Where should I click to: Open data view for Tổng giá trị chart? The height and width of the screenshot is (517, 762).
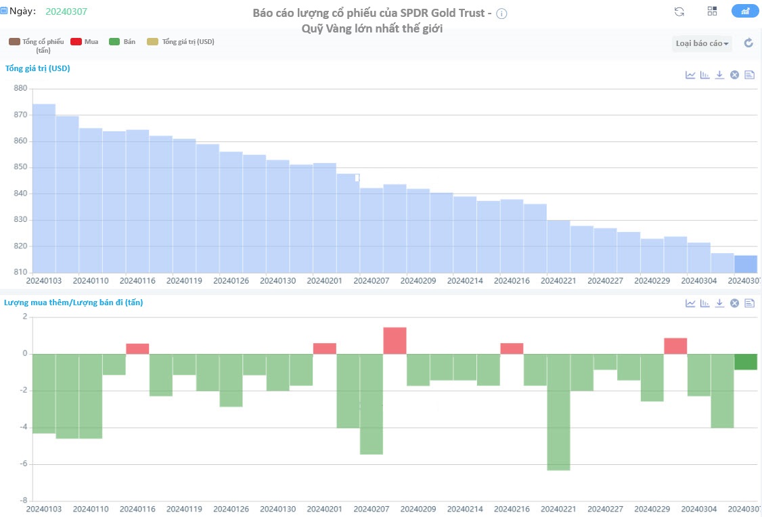(x=749, y=75)
